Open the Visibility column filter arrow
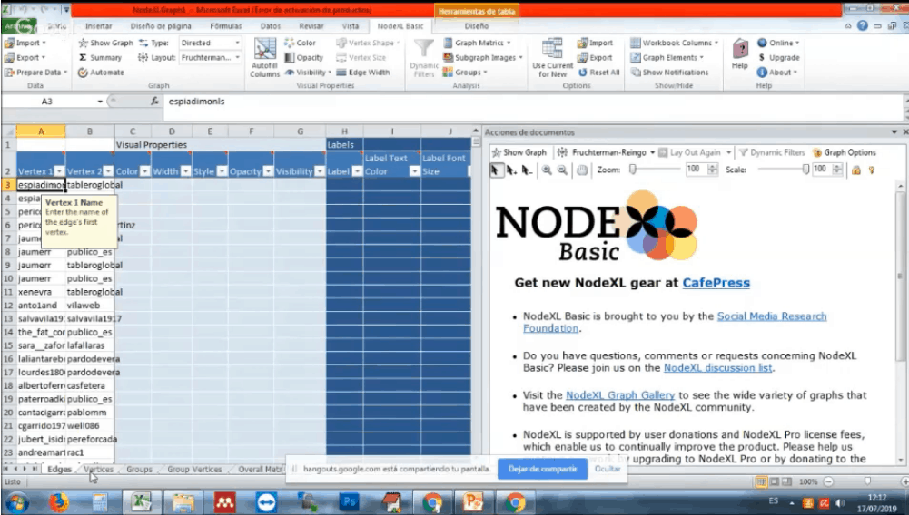The image size is (909, 515). 320,171
